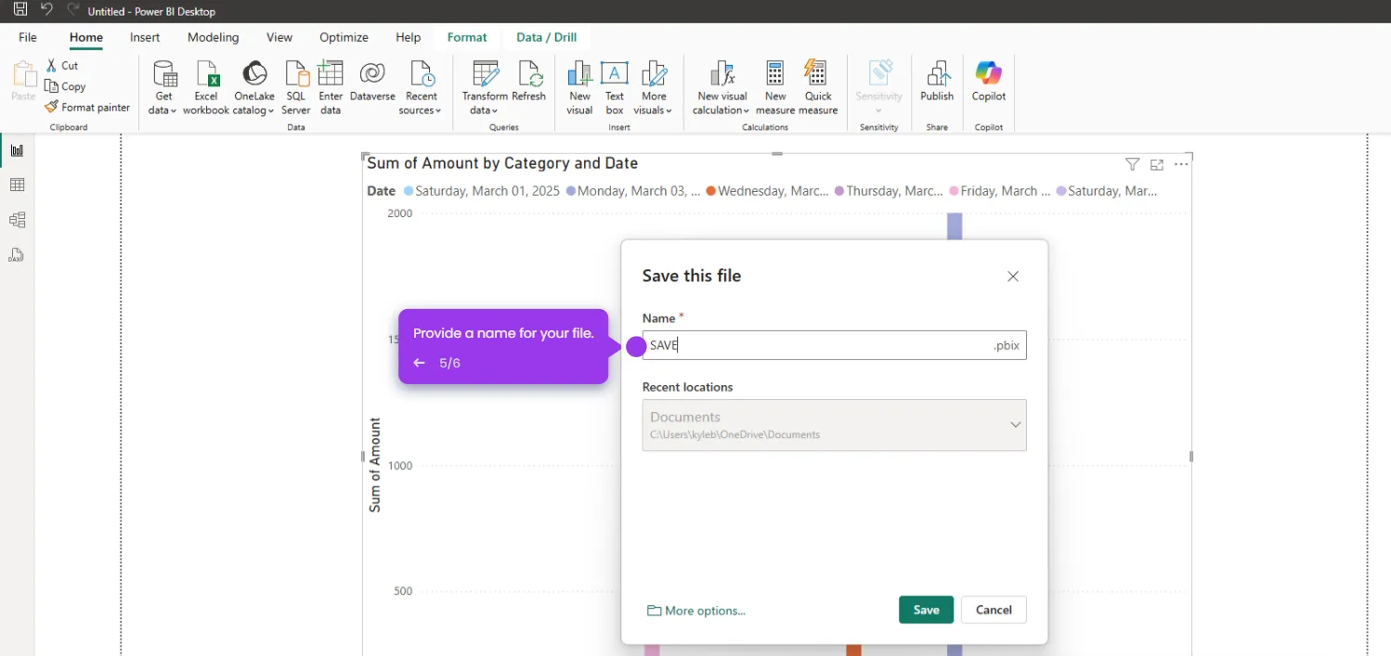Viewport: 1391px width, 656px height.
Task: Click the green Save button
Action: (x=926, y=610)
